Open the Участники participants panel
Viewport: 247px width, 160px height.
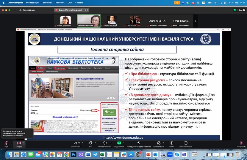(76, 144)
